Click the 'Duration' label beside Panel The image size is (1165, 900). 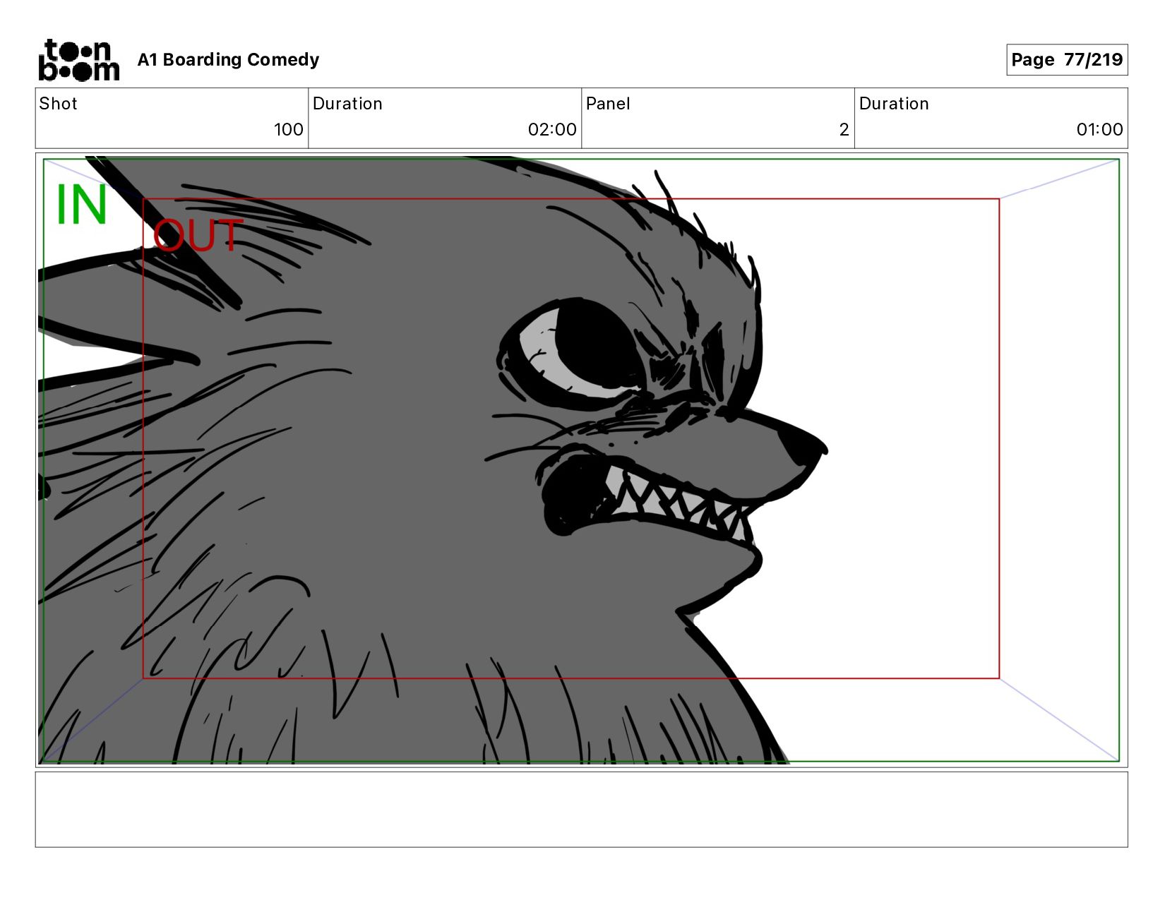point(894,104)
